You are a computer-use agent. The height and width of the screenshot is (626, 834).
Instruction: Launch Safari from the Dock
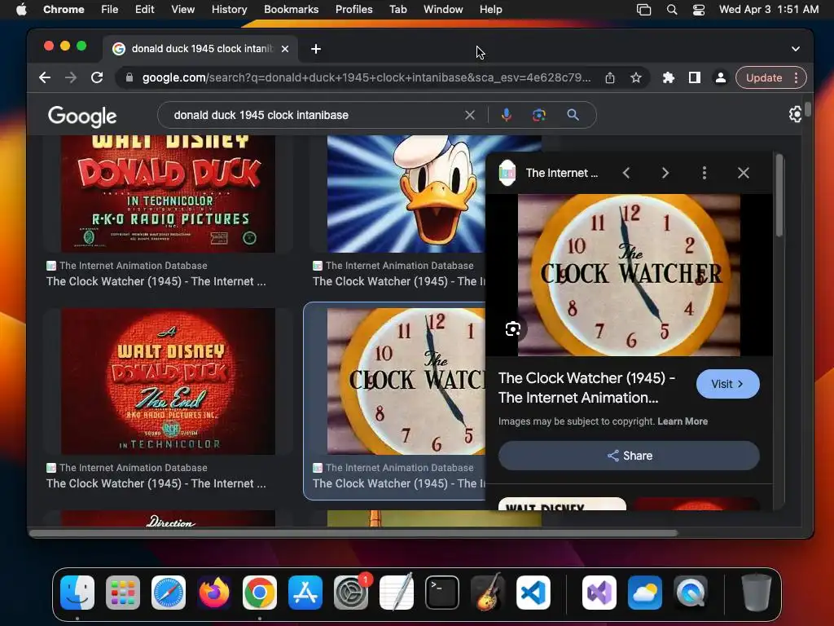(x=169, y=593)
